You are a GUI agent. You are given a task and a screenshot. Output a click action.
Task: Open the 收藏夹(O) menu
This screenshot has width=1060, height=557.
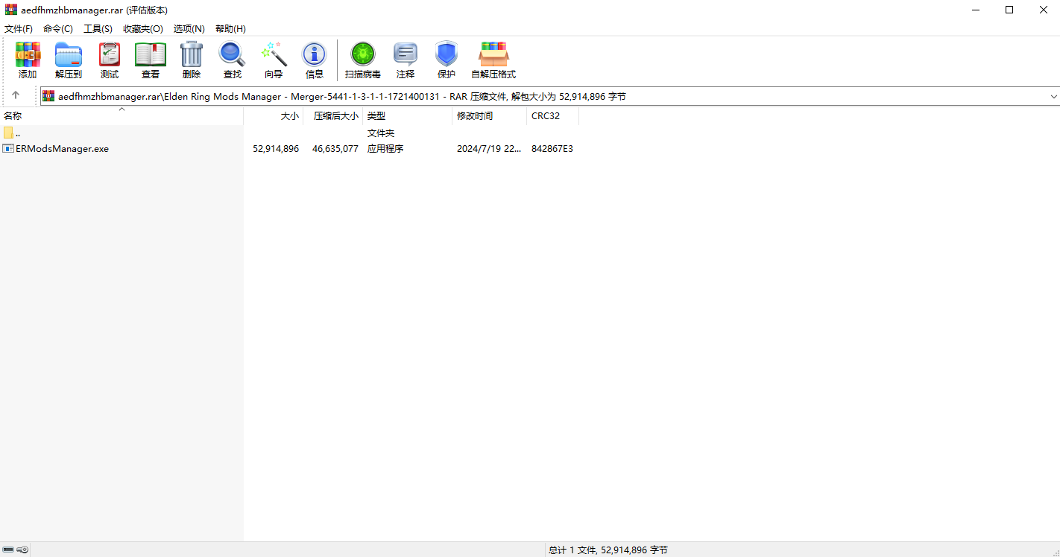point(143,28)
